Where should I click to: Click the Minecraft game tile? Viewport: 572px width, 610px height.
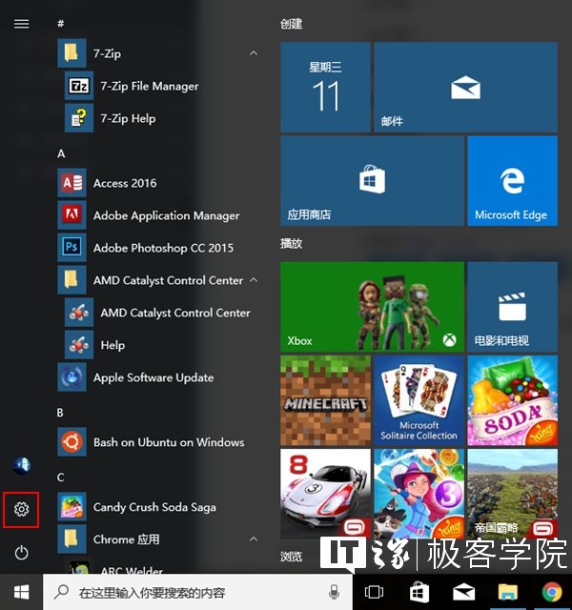325,399
